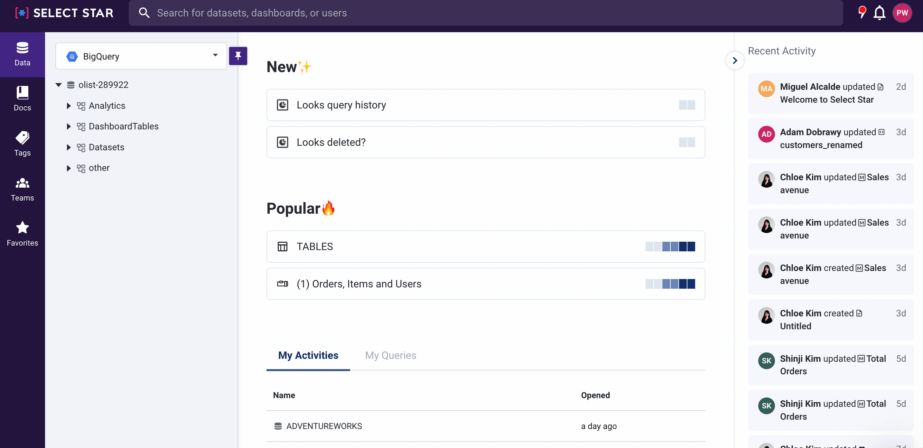Open Favorites star icon

tap(22, 234)
